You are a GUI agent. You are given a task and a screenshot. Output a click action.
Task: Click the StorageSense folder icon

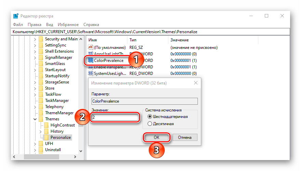coord(41,82)
